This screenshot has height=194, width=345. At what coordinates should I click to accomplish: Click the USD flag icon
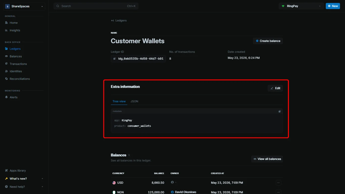[x=114, y=183]
